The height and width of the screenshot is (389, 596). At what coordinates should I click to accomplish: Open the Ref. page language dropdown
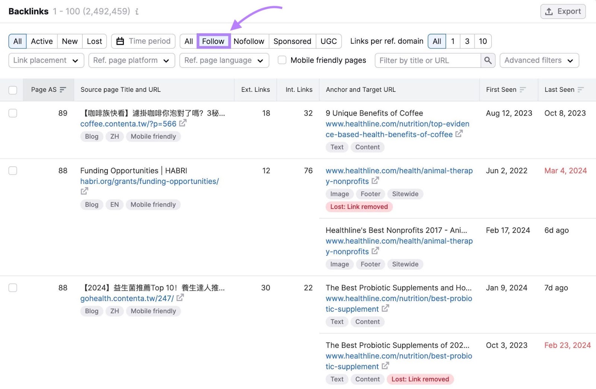coord(224,60)
